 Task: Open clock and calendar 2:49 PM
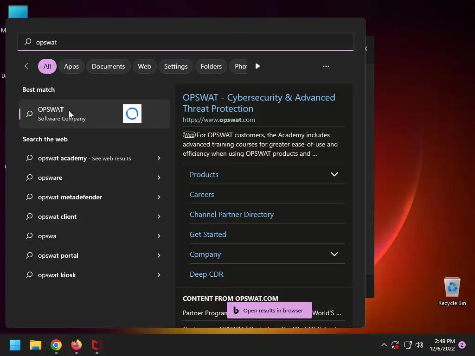(x=442, y=345)
